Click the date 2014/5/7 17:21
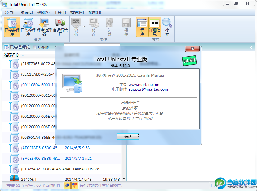 click(78, 159)
